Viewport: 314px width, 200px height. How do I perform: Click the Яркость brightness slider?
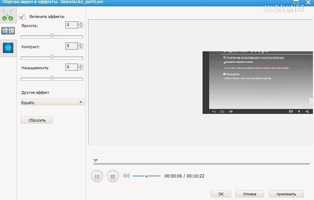click(52, 37)
